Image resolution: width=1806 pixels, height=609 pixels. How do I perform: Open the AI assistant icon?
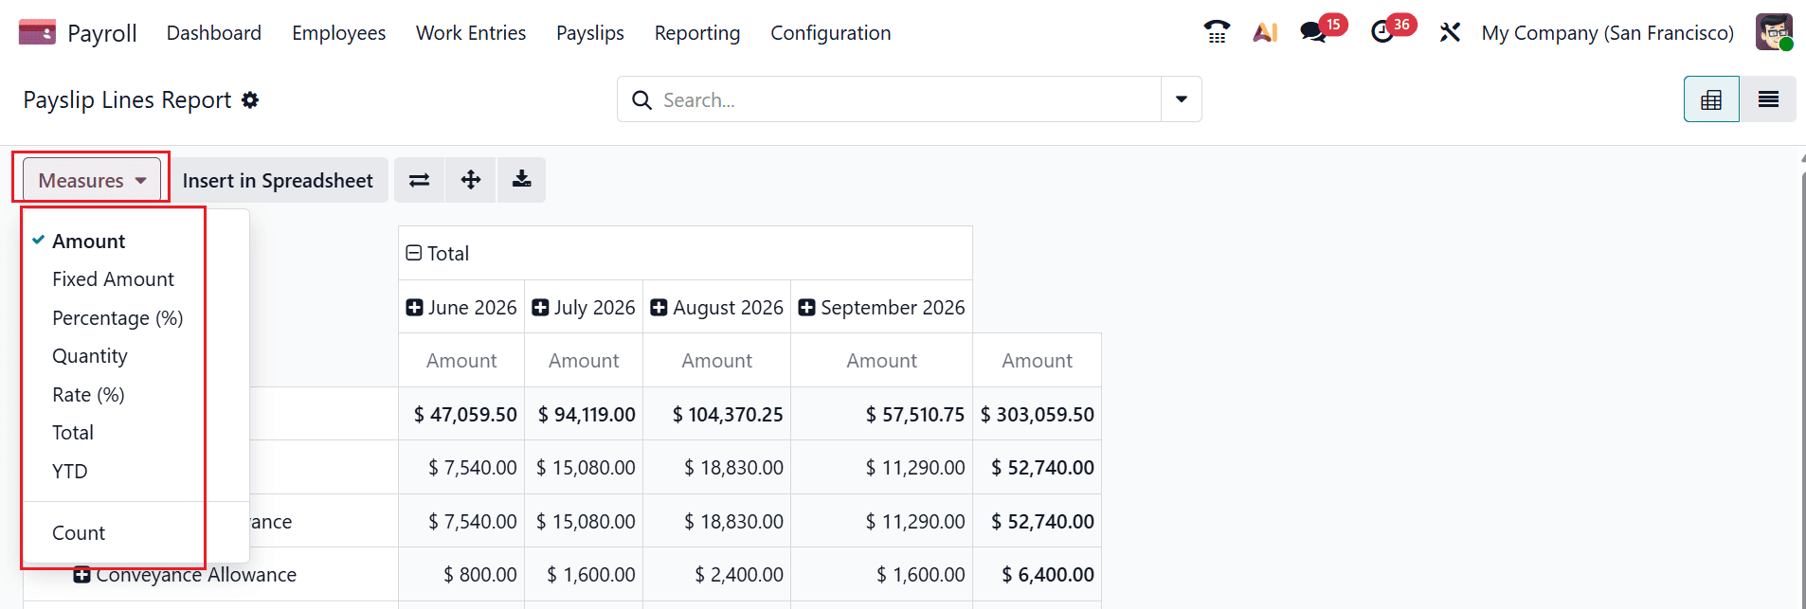point(1265,32)
